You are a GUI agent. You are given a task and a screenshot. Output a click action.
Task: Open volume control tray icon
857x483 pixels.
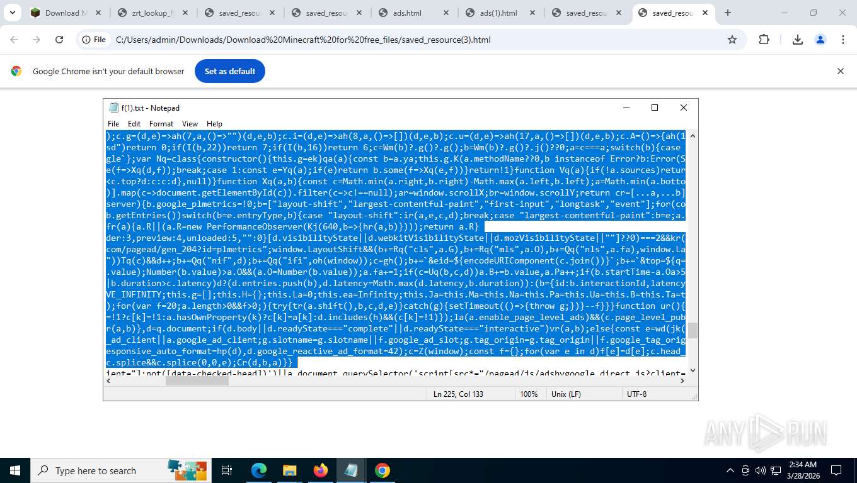coord(760,470)
